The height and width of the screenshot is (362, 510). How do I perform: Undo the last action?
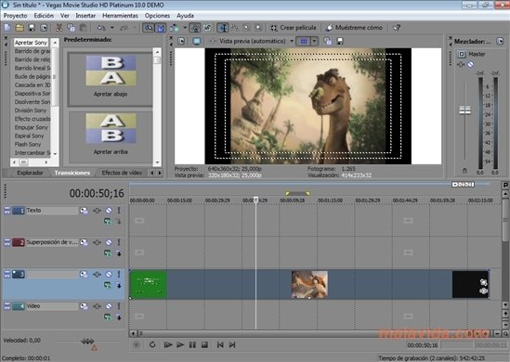(x=101, y=28)
